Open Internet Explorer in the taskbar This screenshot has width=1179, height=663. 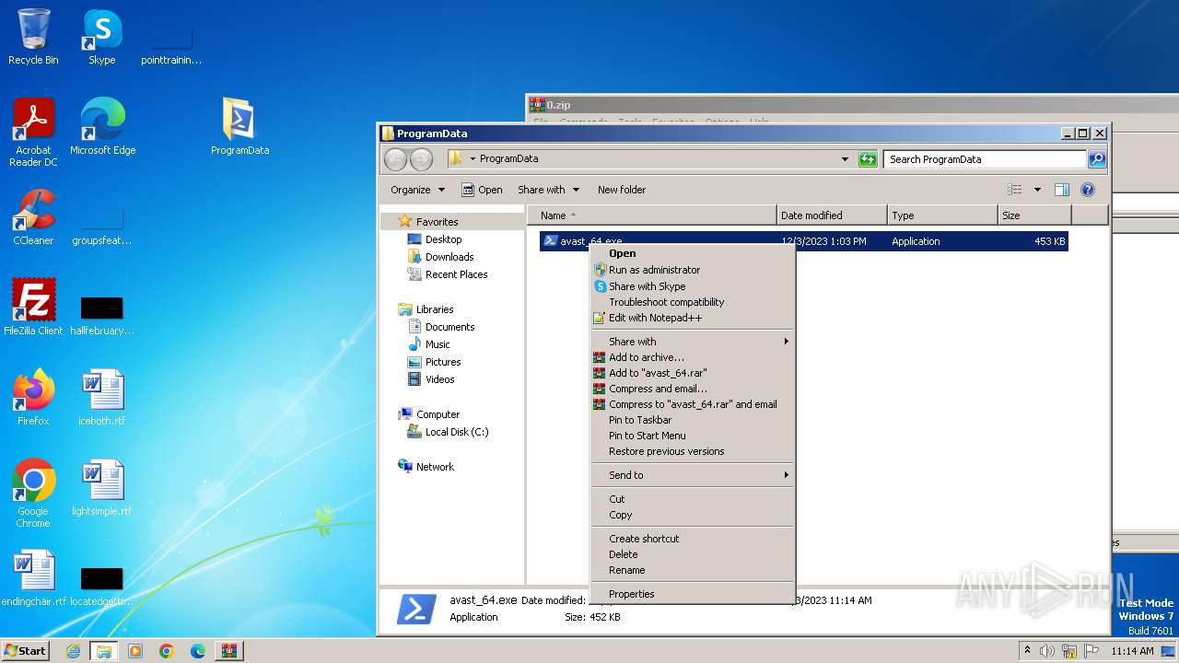pyautogui.click(x=73, y=651)
